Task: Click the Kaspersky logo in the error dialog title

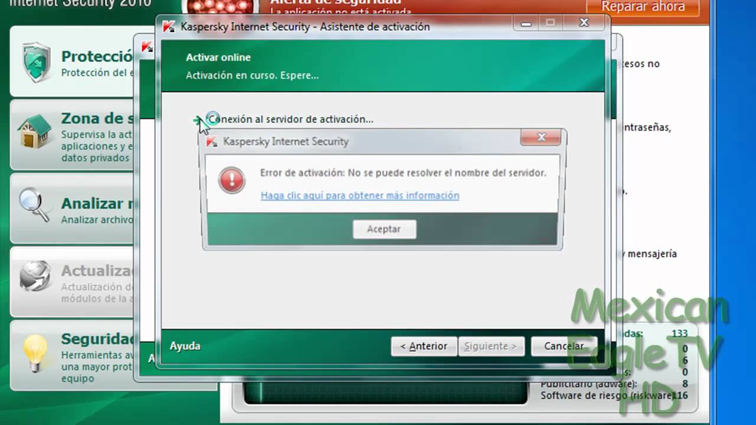Action: (x=211, y=142)
